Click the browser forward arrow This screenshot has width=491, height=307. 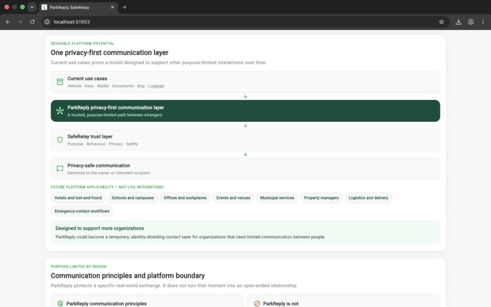[x=20, y=22]
